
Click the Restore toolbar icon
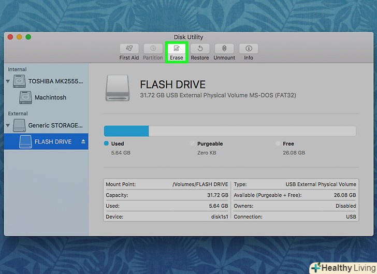click(x=199, y=49)
